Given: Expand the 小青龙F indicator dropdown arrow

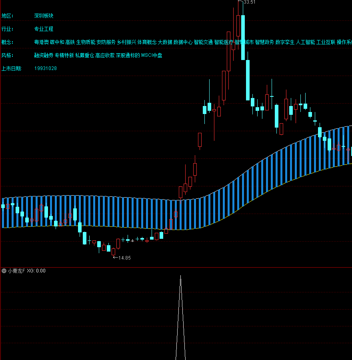Looking at the screenshot, I should (x=4, y=271).
